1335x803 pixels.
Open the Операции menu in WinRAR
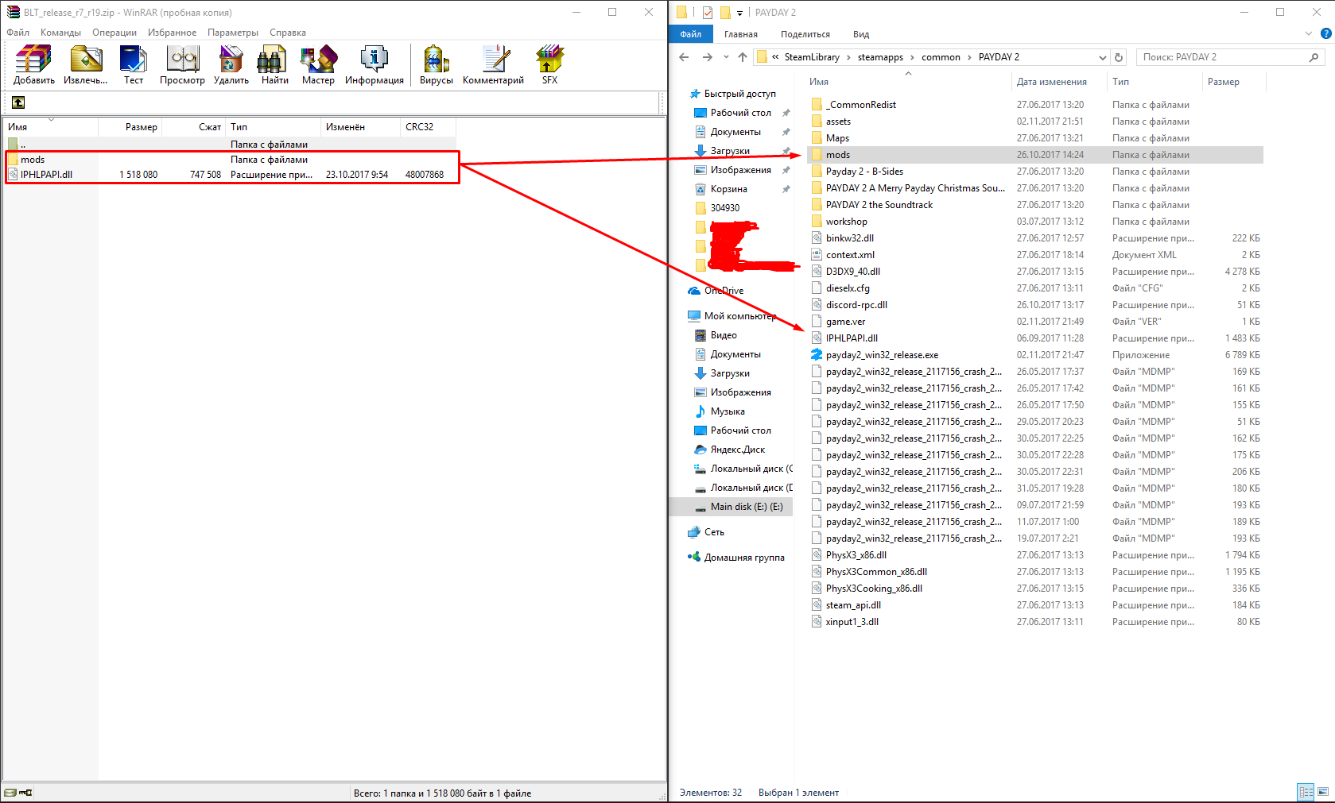tap(114, 33)
